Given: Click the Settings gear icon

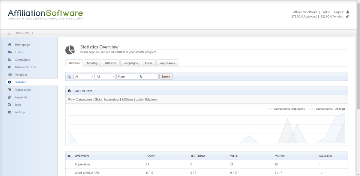Looking at the screenshot, I should pos(9,112).
